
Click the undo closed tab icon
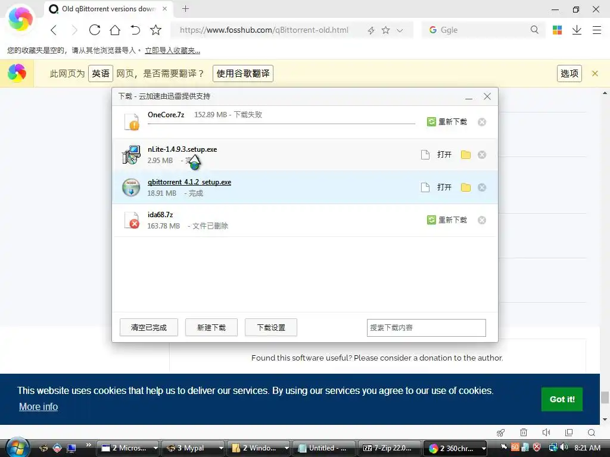coord(135,30)
